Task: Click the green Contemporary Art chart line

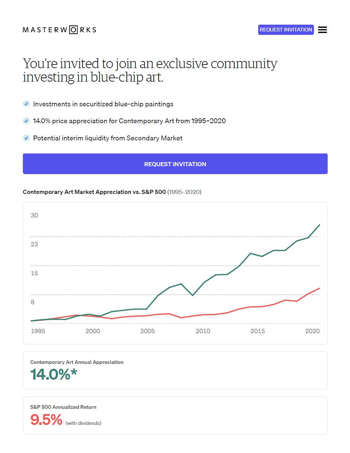Action: pos(250,254)
